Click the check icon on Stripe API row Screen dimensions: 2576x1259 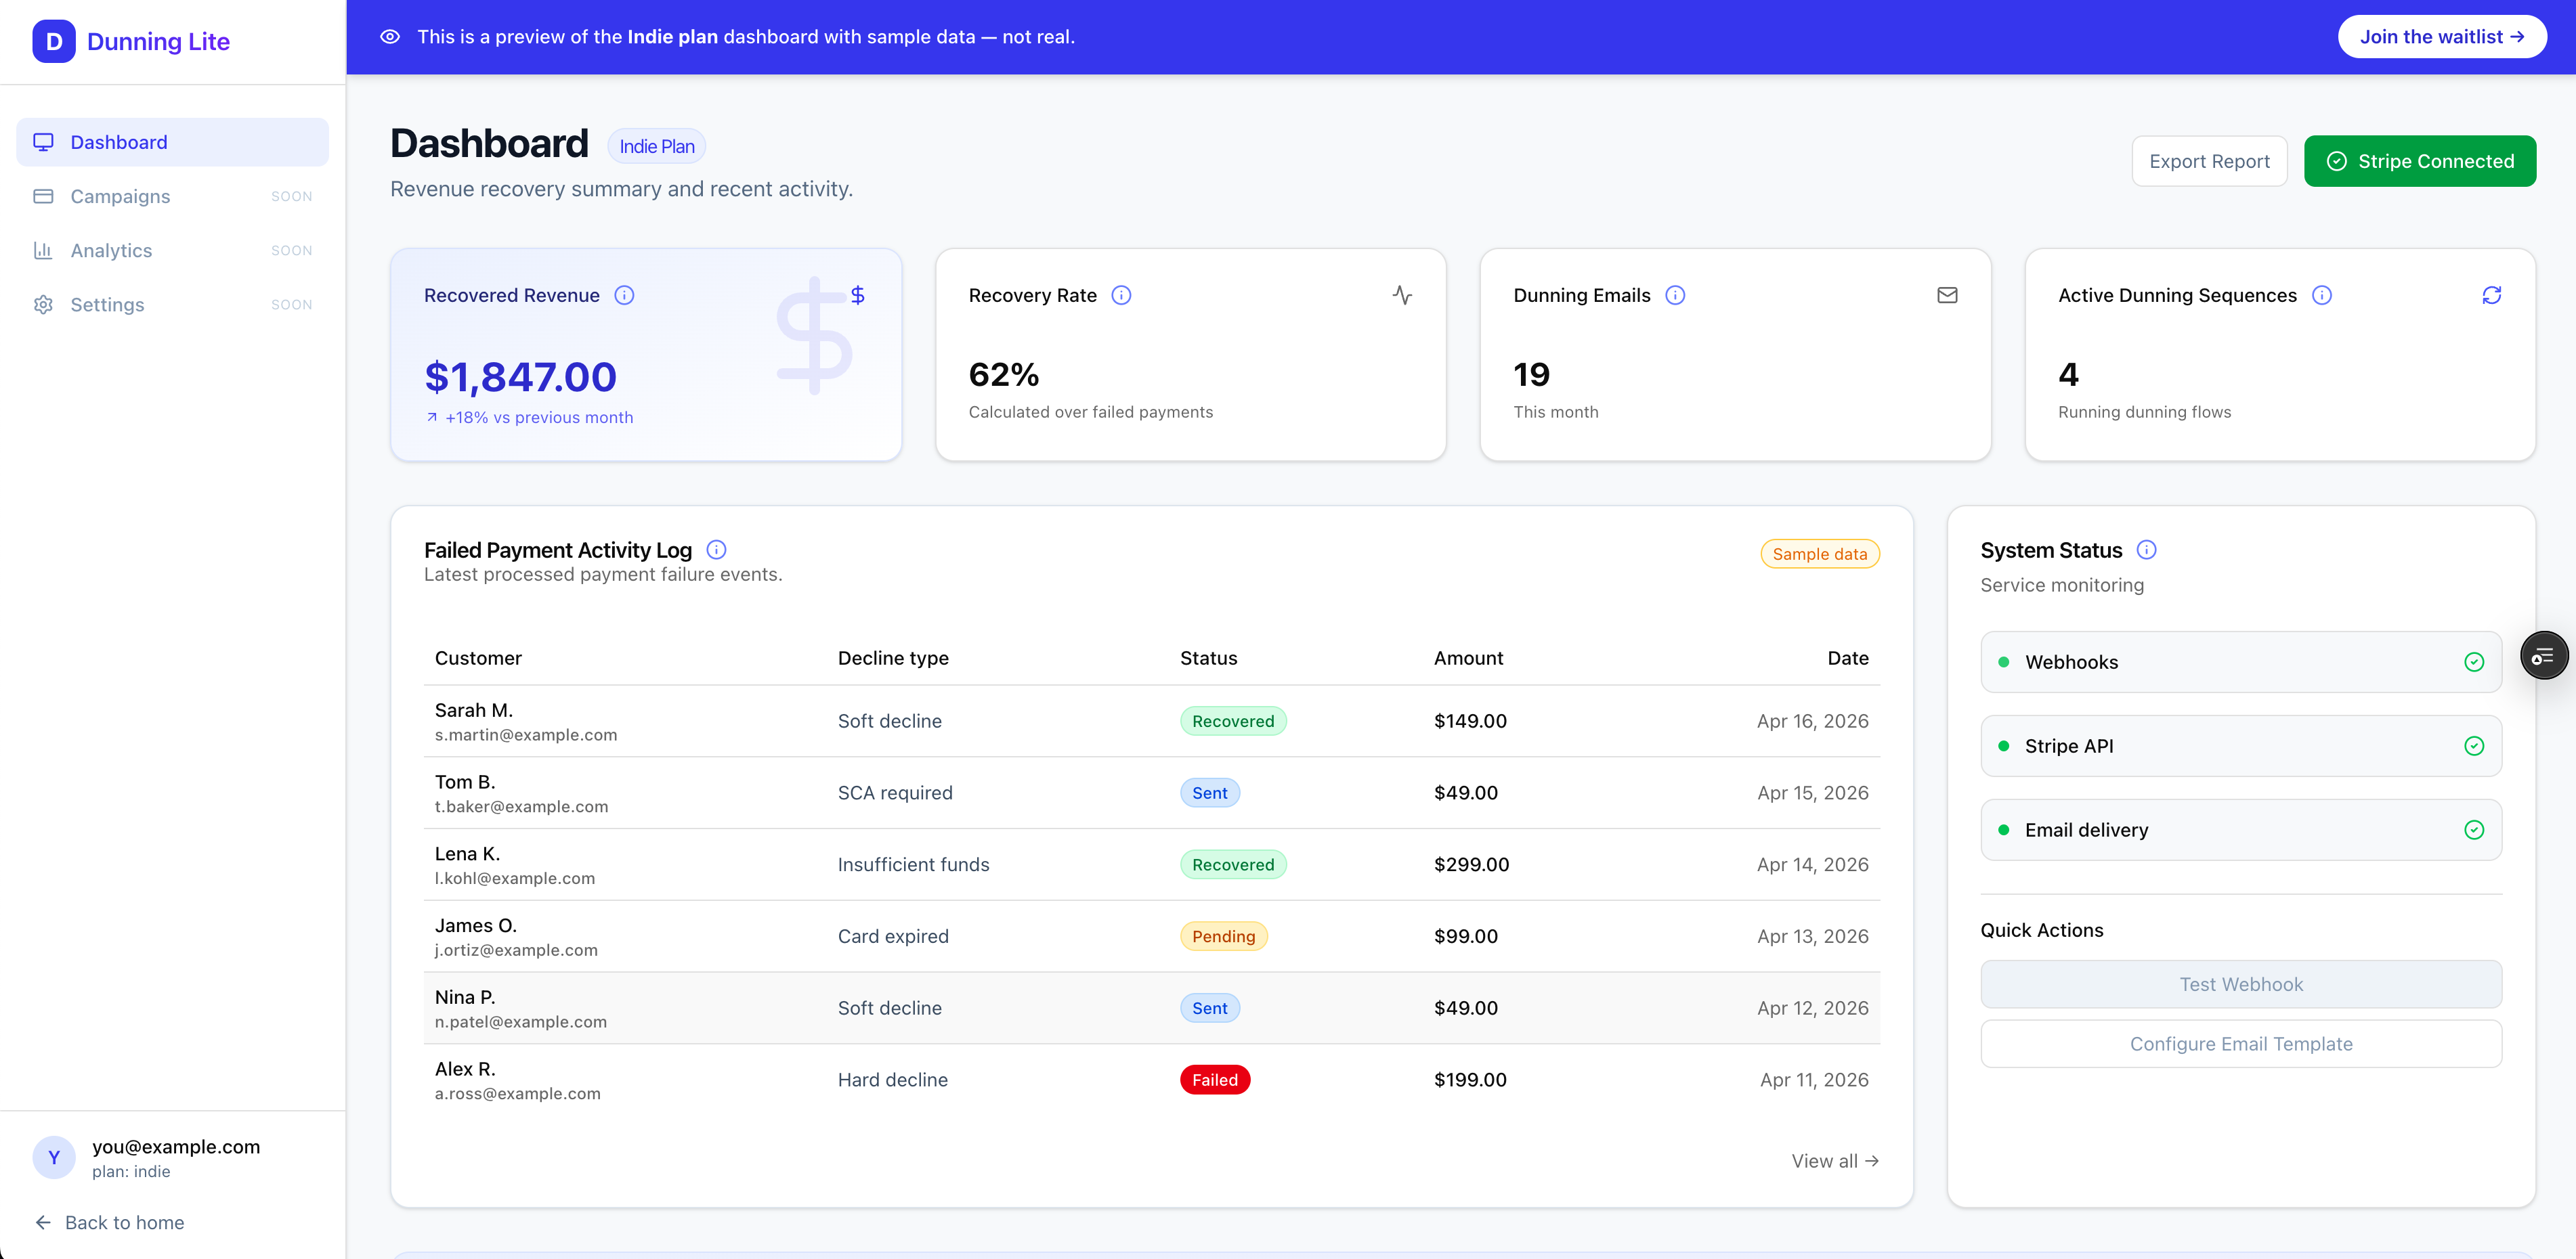pyautogui.click(x=2474, y=745)
